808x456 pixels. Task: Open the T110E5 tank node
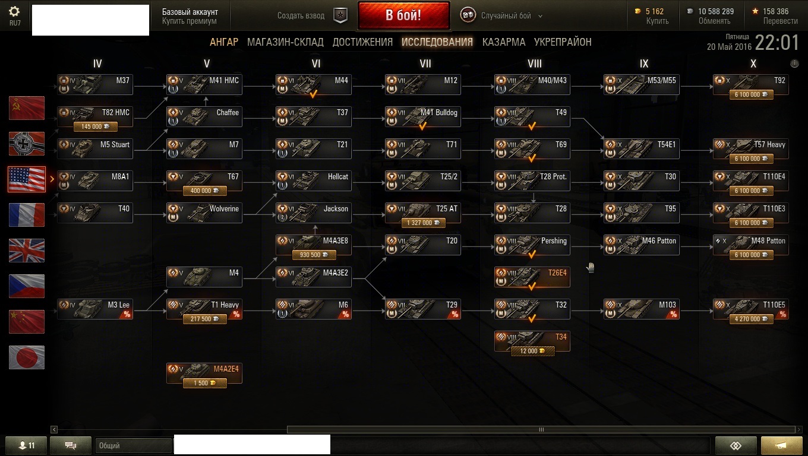coord(751,310)
